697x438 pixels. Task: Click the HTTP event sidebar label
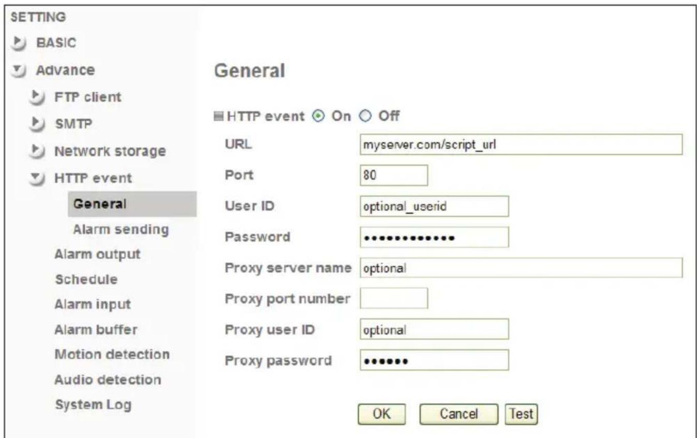[93, 179]
